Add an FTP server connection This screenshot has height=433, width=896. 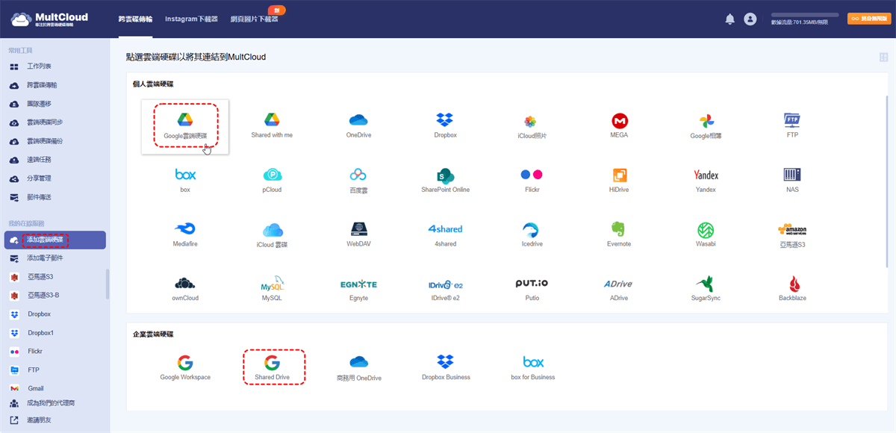point(792,125)
